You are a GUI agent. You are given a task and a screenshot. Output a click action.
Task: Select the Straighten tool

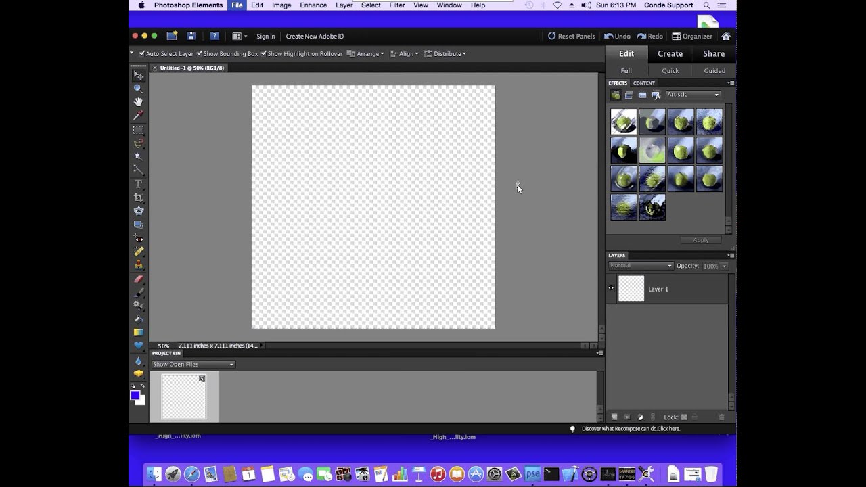(x=138, y=225)
